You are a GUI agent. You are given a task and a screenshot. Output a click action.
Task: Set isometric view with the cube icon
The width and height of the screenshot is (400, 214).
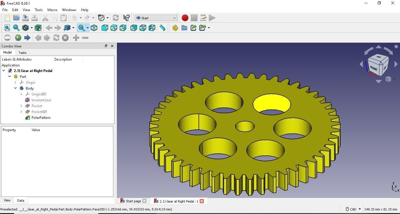[x=94, y=28]
